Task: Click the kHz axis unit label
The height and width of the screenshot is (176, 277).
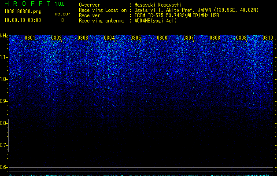Action: tap(4, 36)
